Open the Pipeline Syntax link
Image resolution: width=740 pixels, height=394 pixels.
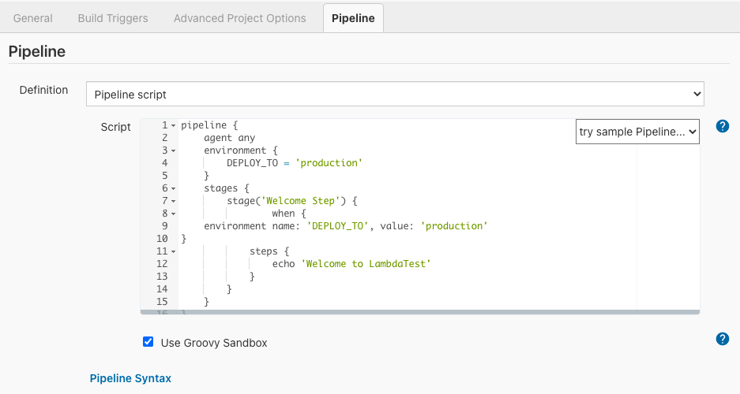130,378
